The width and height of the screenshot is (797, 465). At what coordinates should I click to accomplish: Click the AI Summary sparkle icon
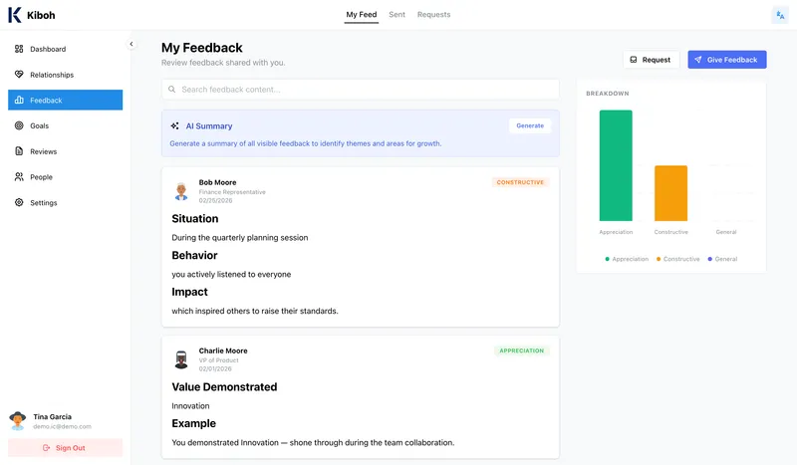click(174, 125)
